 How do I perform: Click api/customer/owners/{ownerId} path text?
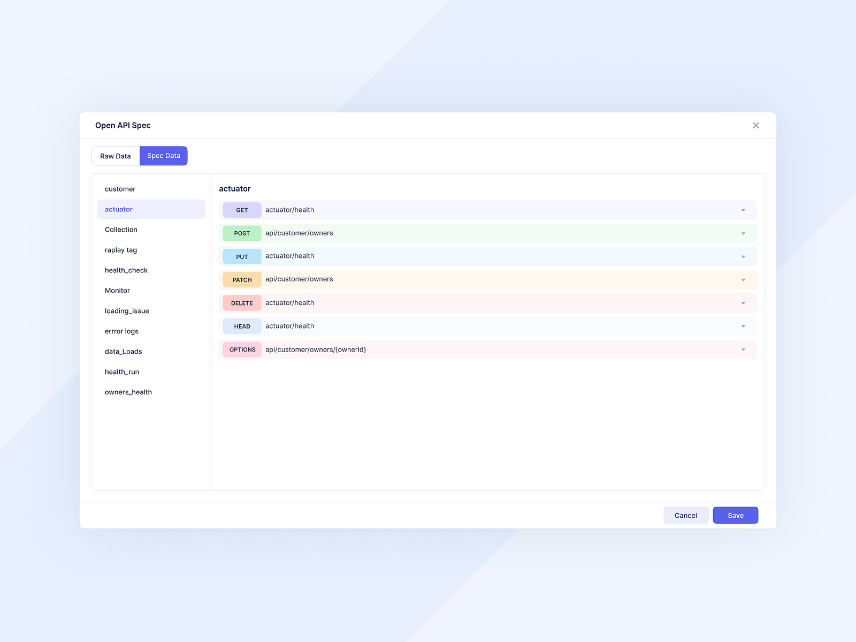pos(316,349)
